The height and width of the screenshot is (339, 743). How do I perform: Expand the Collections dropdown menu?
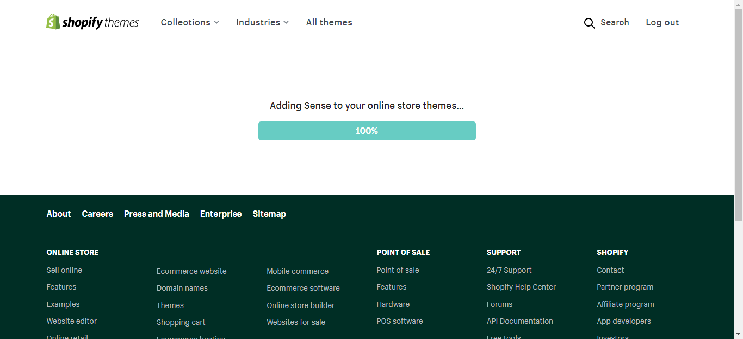(190, 22)
